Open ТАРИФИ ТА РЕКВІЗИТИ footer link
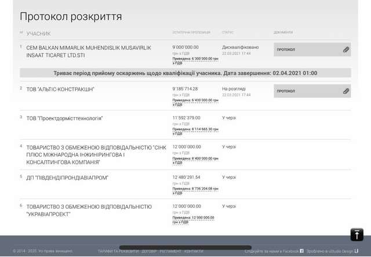This screenshot has height=257, width=371. (x=118, y=251)
